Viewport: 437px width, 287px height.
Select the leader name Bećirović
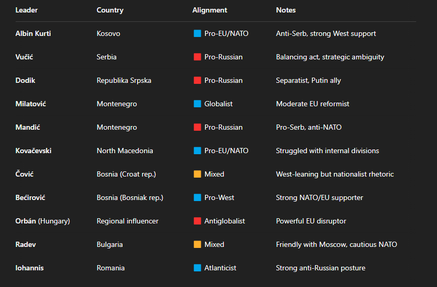(x=30, y=197)
